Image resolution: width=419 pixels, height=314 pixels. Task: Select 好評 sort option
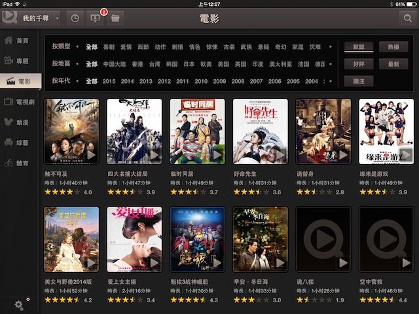pos(357,64)
